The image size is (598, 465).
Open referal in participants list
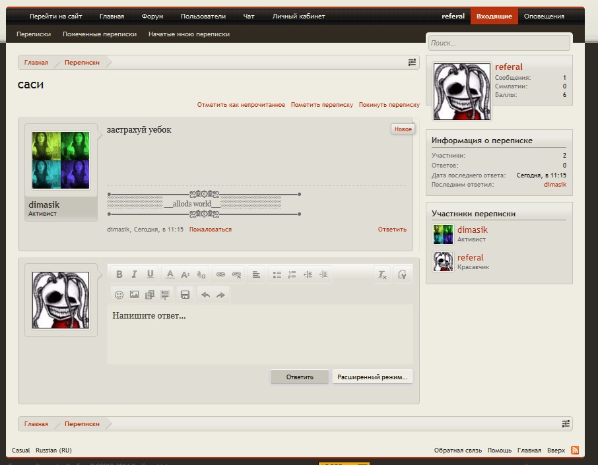[x=470, y=257]
